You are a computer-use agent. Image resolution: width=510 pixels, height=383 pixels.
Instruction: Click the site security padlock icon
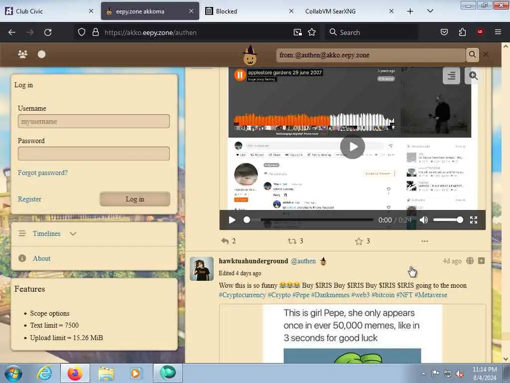pos(95,32)
